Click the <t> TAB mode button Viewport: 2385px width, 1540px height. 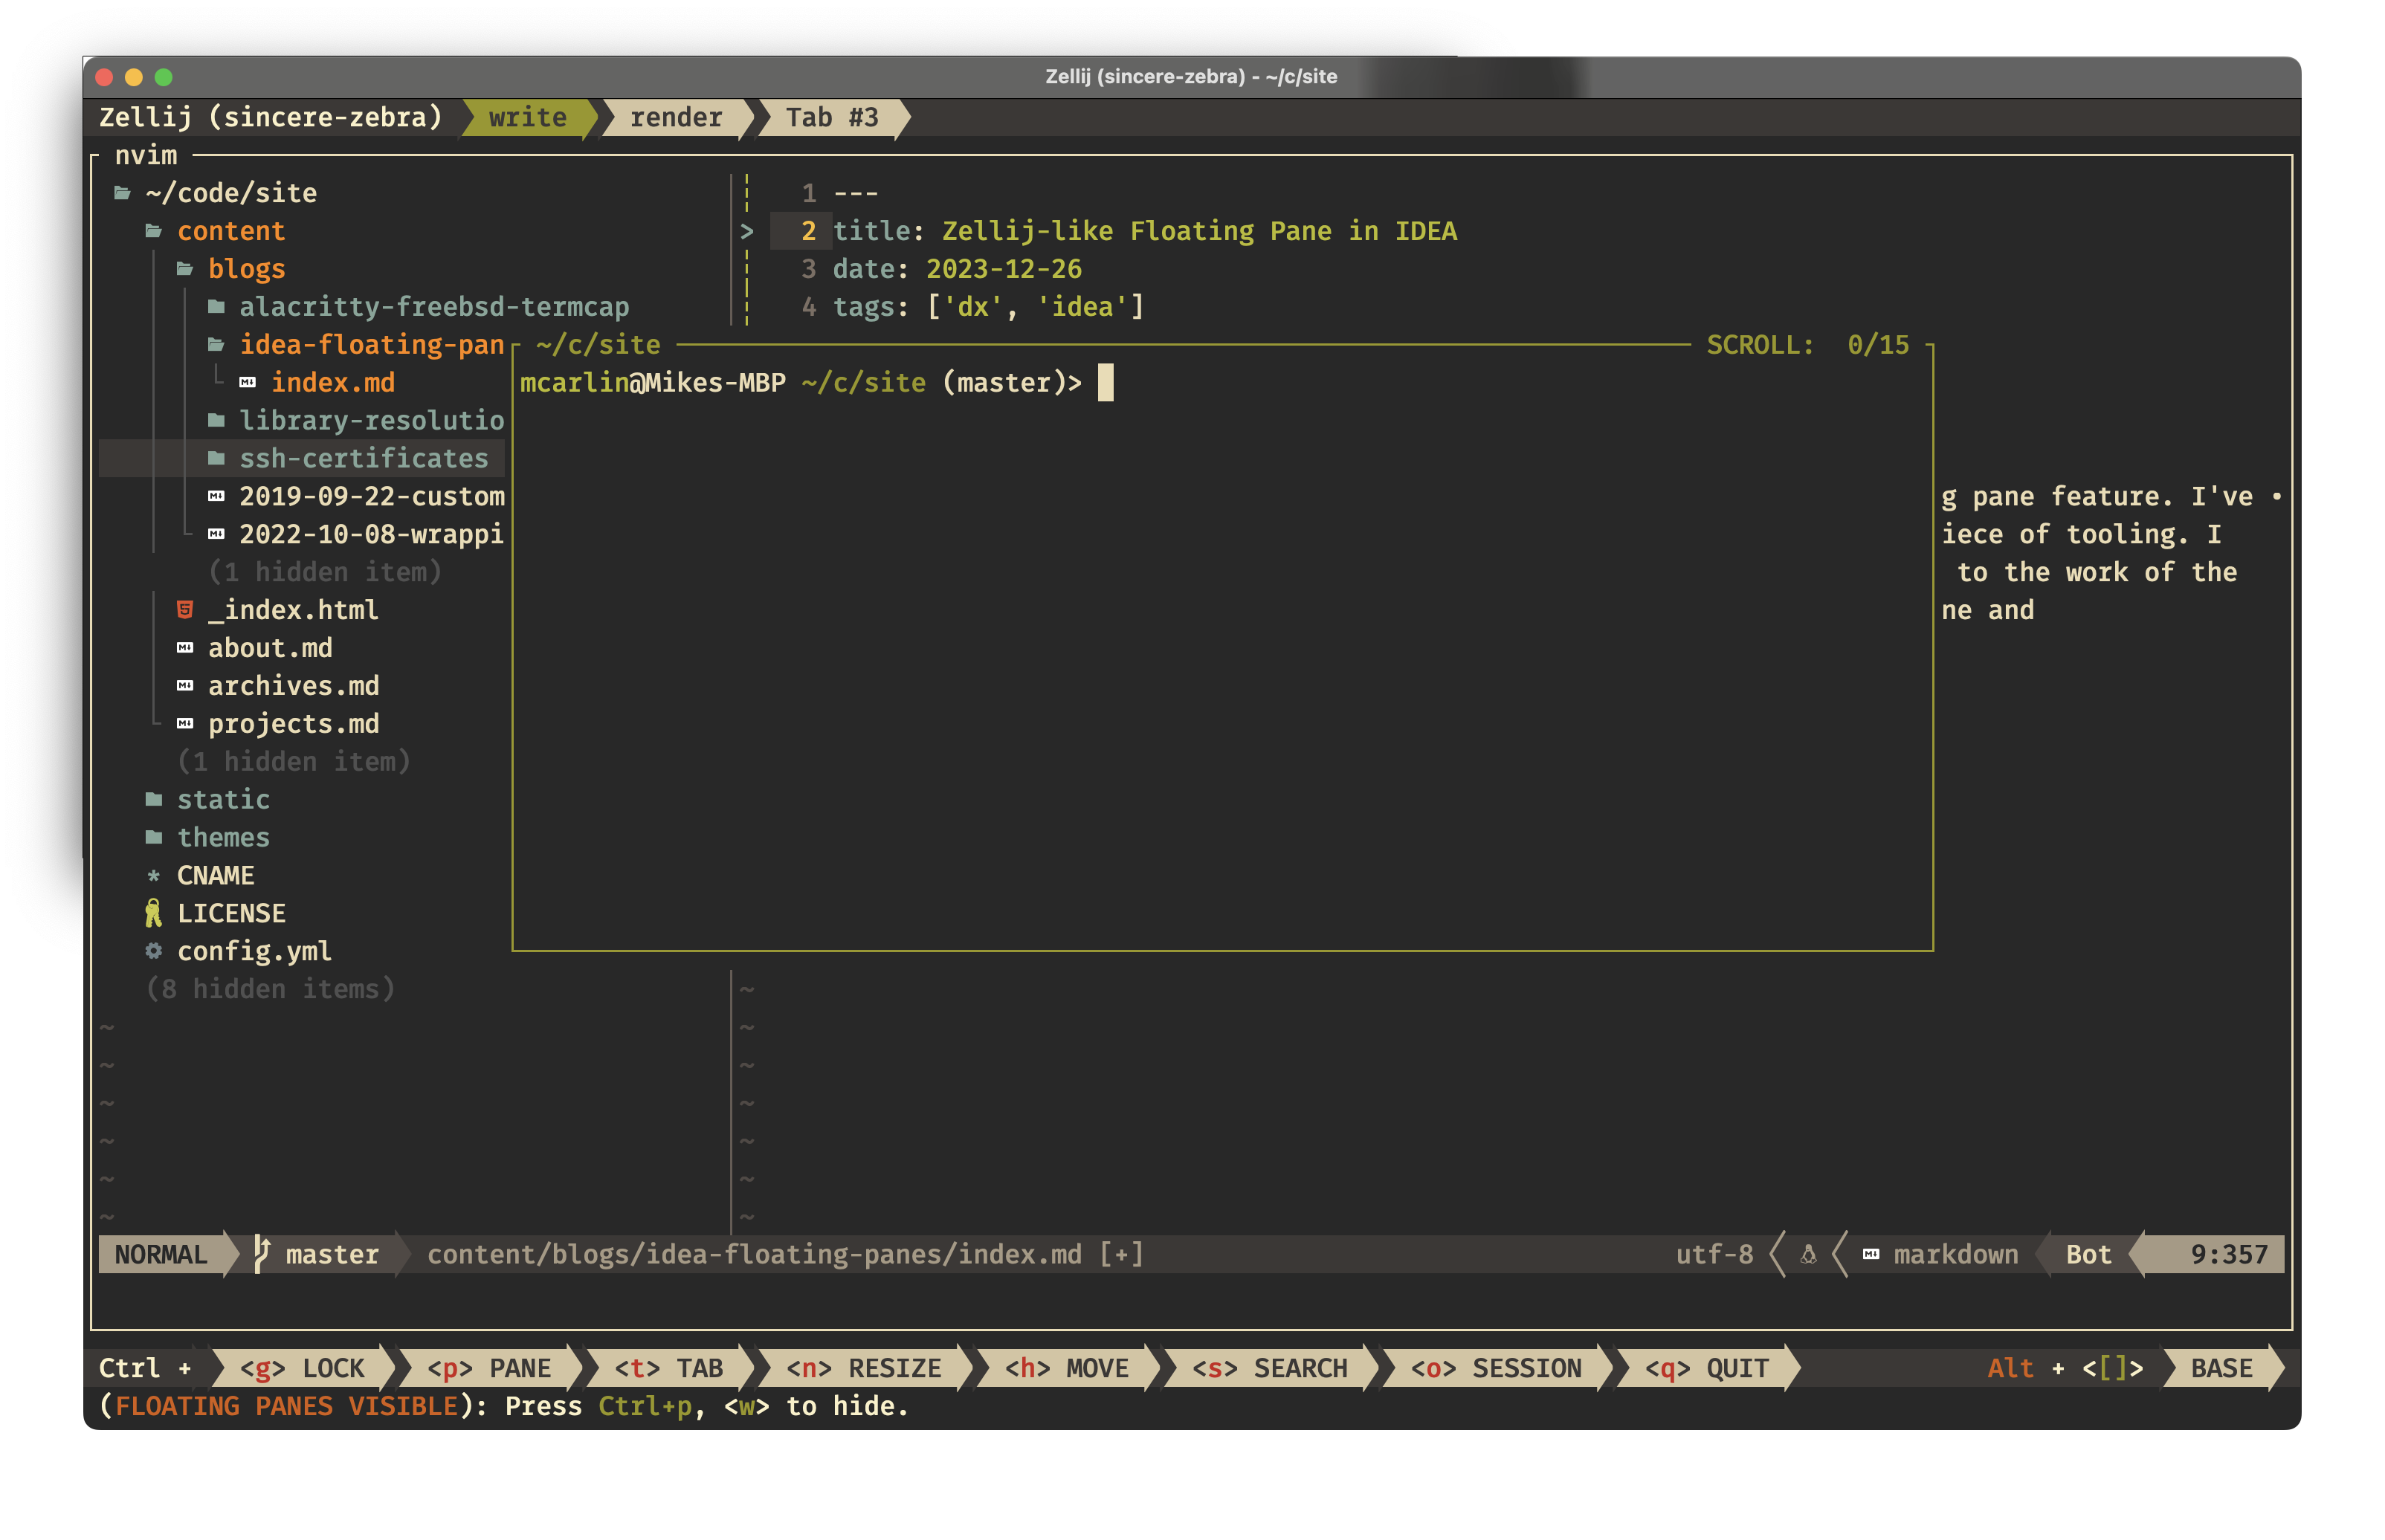pyautogui.click(x=669, y=1368)
